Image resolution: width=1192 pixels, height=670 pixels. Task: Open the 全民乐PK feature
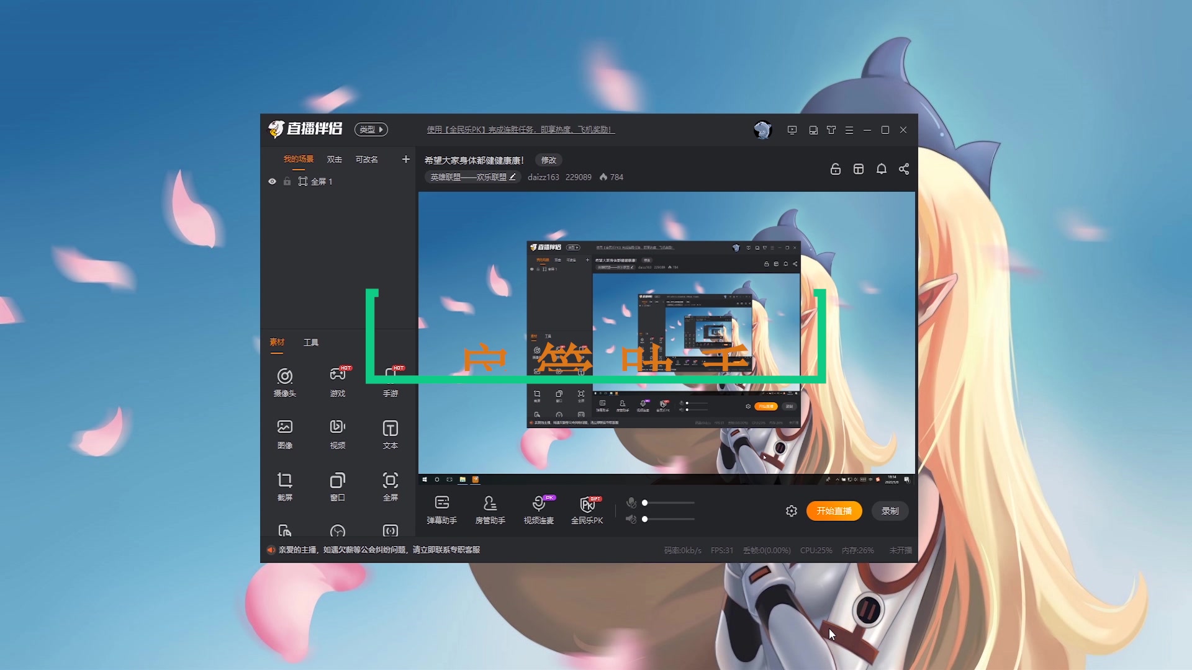tap(587, 510)
